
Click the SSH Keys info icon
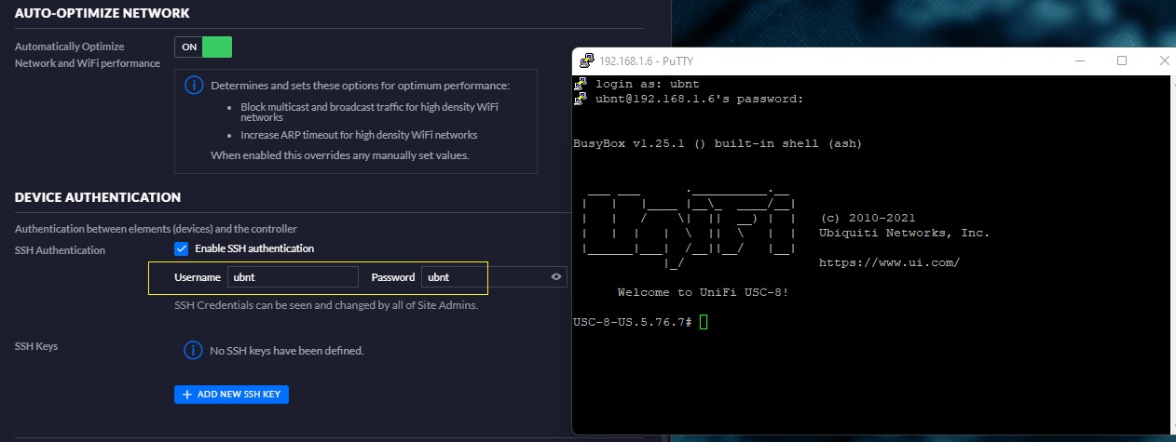point(194,350)
